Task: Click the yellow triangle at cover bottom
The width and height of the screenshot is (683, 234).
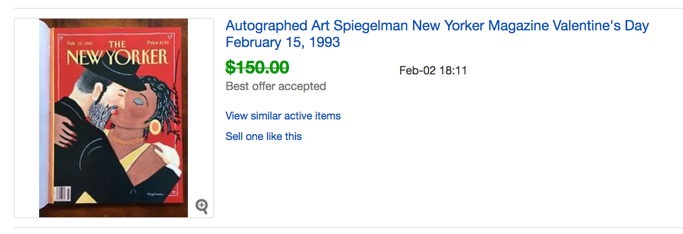Action: (86, 197)
